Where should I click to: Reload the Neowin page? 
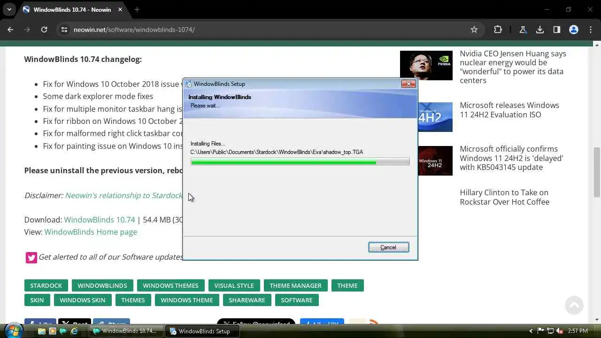[x=44, y=30]
